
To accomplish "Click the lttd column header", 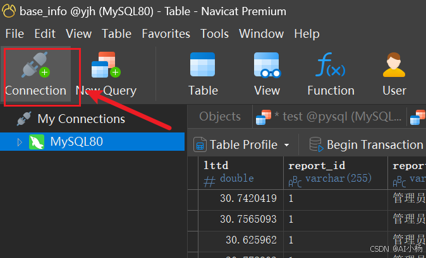I will [241, 172].
